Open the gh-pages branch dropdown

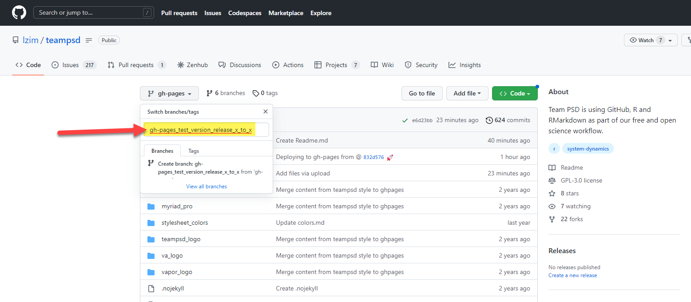point(169,93)
